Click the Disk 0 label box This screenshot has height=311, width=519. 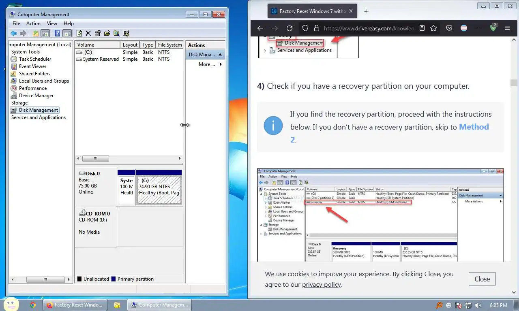pyautogui.click(x=96, y=187)
